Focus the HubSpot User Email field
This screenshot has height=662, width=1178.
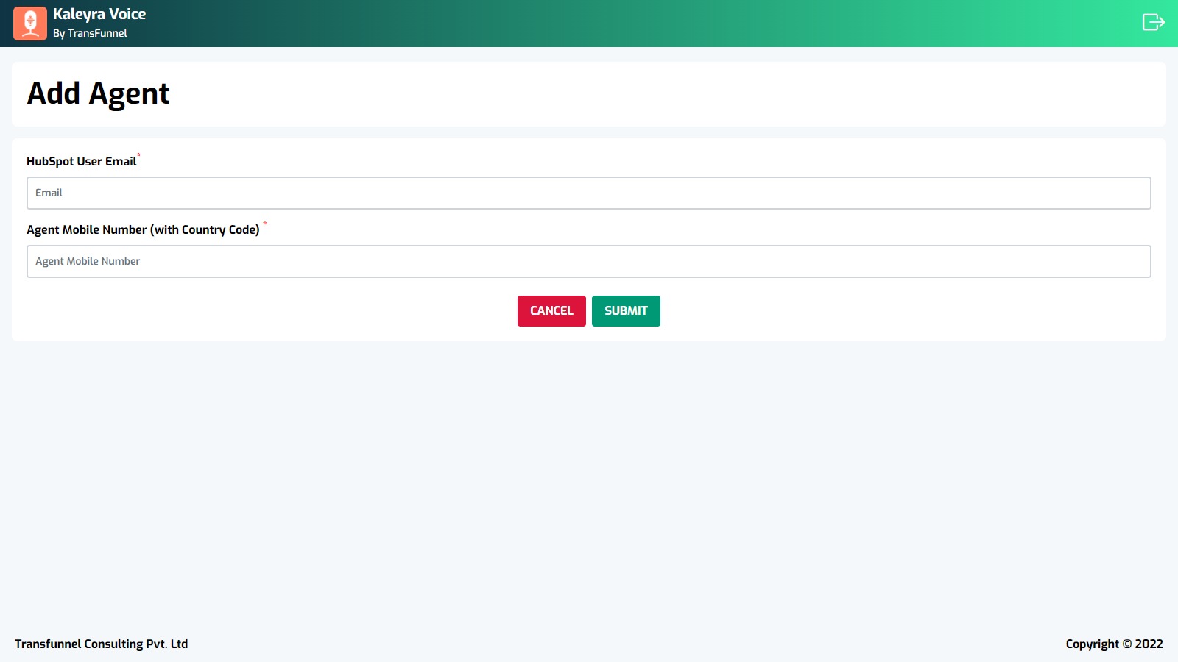pyautogui.click(x=589, y=193)
